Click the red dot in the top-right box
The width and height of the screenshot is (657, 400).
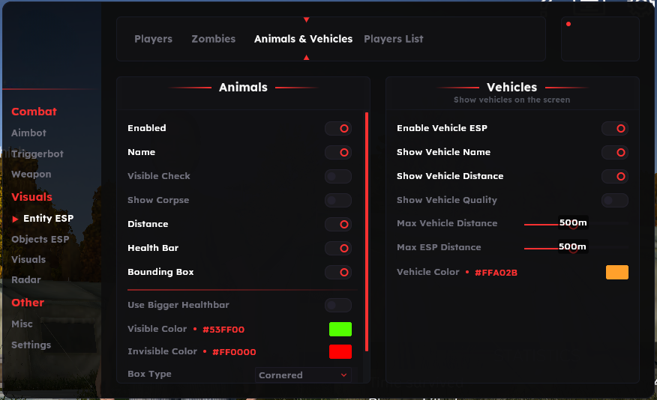pos(568,24)
